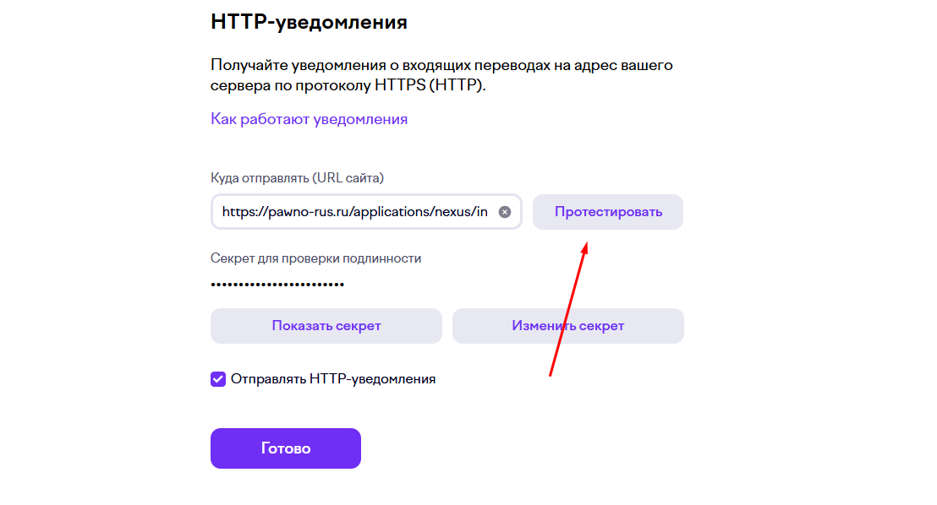This screenshot has width=937, height=505.
Task: Click the Изменить секрет button
Action: pyautogui.click(x=567, y=326)
